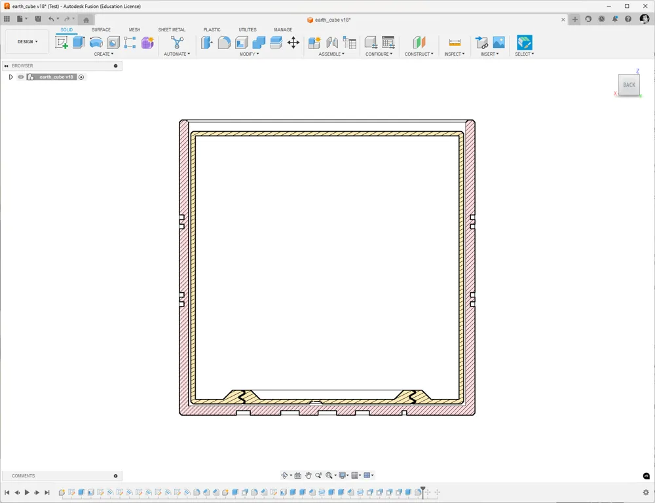Select the Create Sketch tool
Image resolution: width=655 pixels, height=503 pixels.
(x=62, y=42)
